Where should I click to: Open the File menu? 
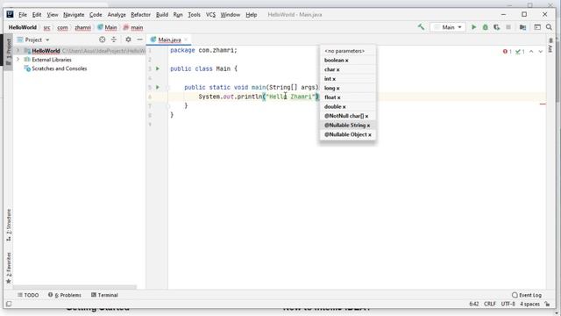coord(23,15)
